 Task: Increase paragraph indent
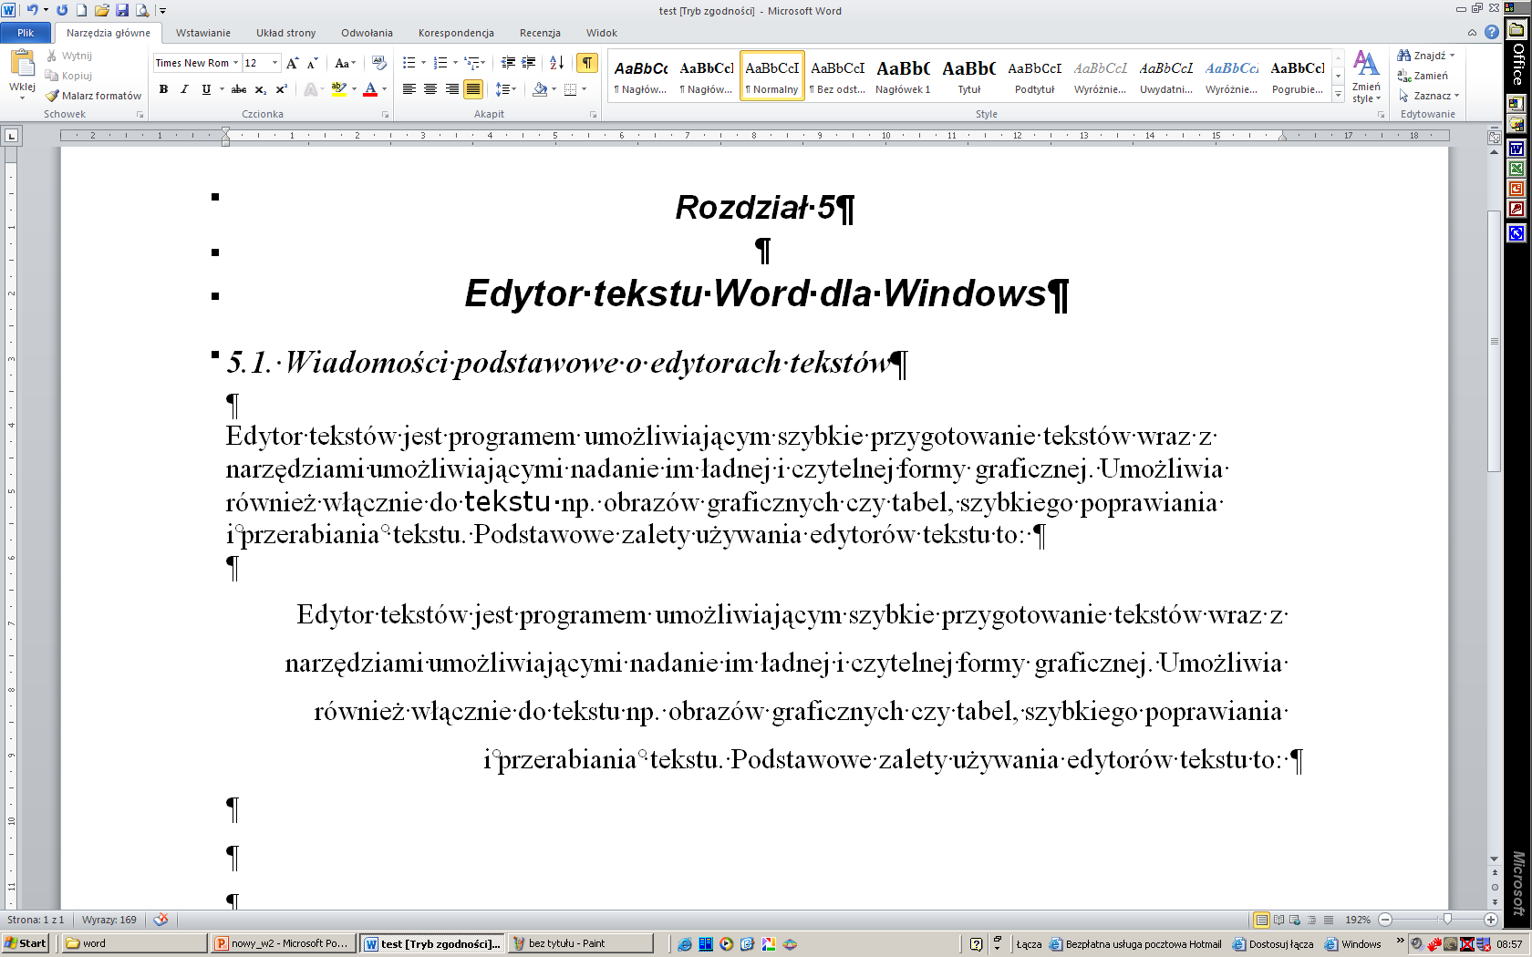coord(528,63)
